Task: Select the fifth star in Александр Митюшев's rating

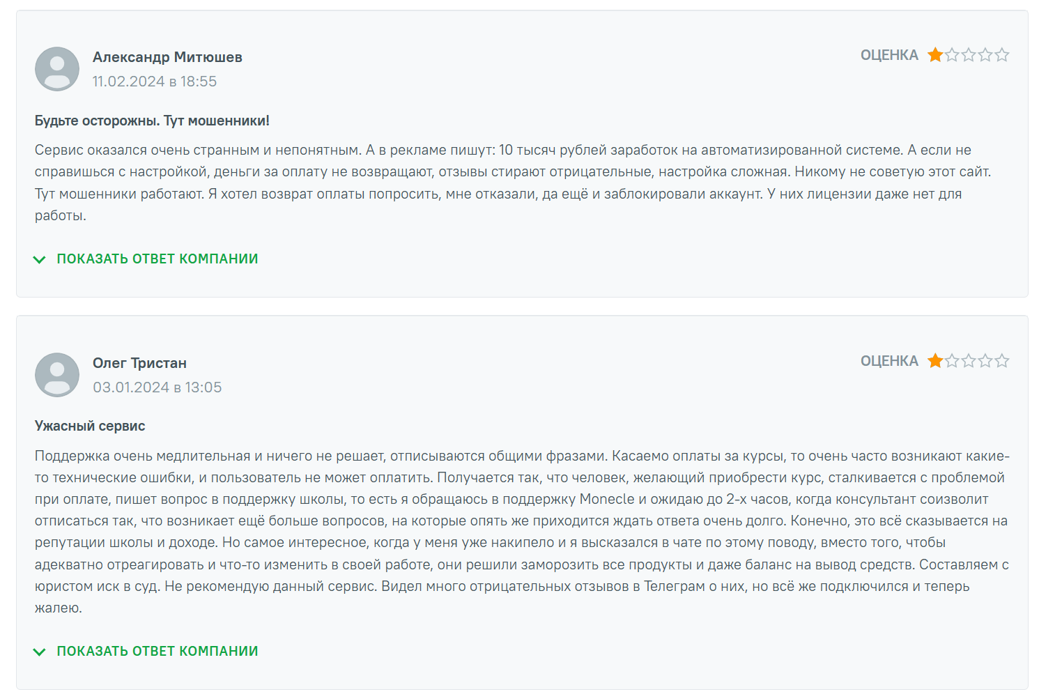Action: point(1002,55)
